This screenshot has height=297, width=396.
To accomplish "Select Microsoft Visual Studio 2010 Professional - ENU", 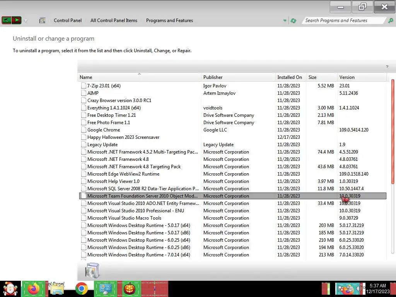I will [x=232, y=211].
